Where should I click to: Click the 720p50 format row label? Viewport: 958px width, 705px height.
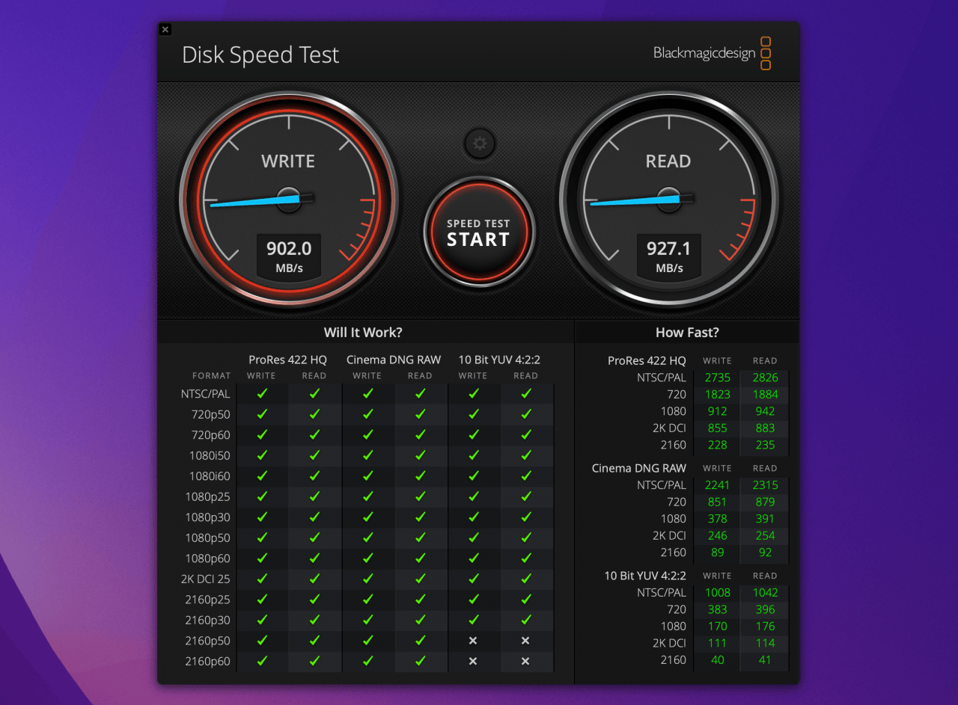pyautogui.click(x=210, y=414)
